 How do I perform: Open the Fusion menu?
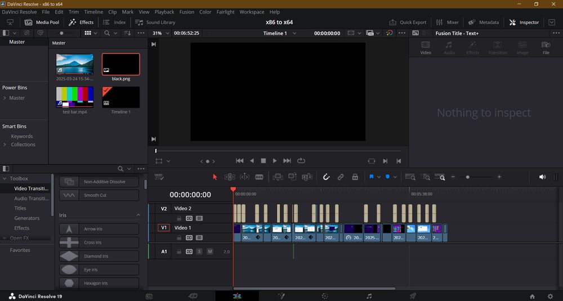187,12
